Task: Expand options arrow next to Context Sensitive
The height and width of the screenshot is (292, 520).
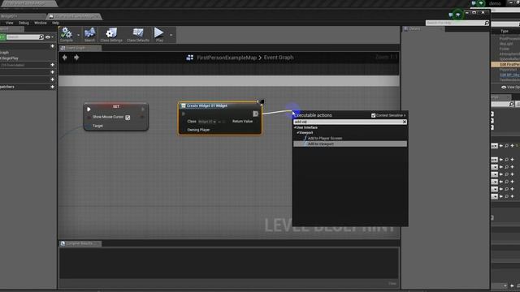Action: [x=405, y=115]
